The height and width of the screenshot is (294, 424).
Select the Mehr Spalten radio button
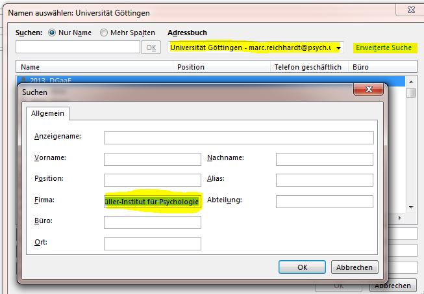click(x=104, y=33)
